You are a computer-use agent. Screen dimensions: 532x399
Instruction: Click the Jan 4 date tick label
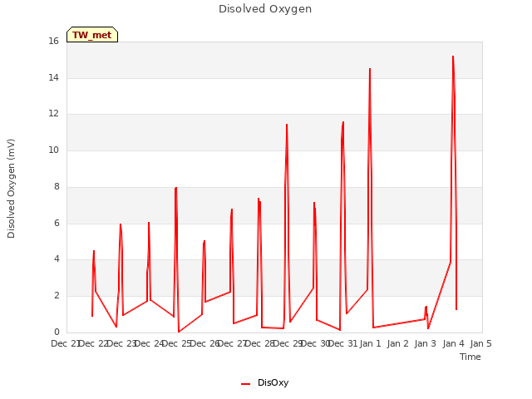[453, 343]
